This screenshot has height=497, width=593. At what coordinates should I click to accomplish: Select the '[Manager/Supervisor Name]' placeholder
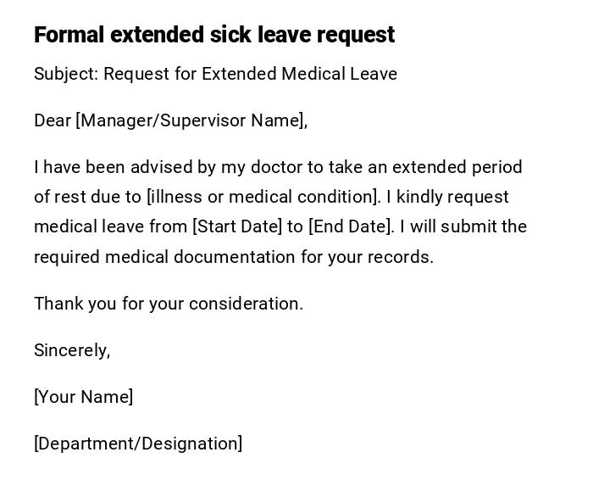(190, 120)
